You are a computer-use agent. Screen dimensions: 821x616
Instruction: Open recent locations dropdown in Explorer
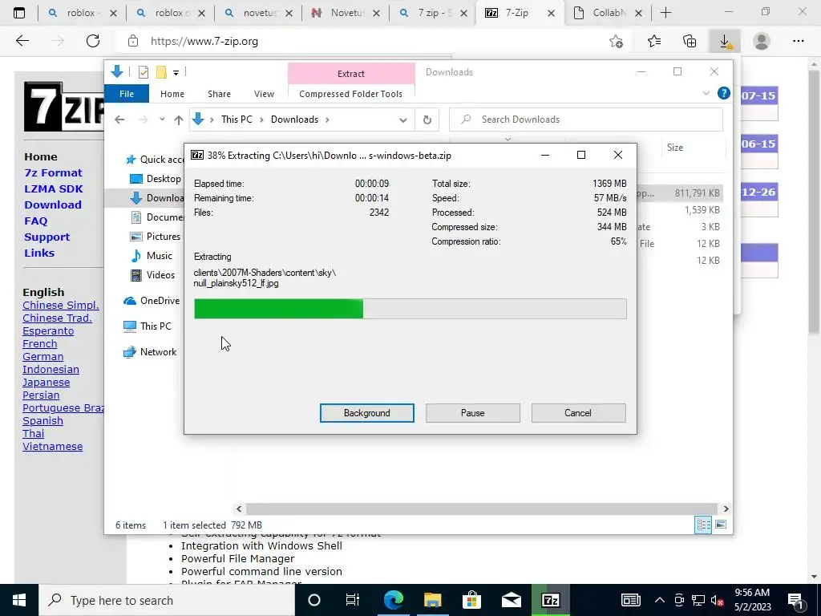point(162,120)
